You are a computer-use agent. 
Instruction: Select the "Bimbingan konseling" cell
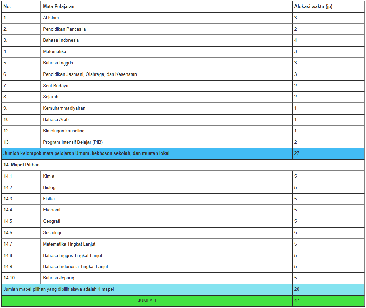(64, 131)
